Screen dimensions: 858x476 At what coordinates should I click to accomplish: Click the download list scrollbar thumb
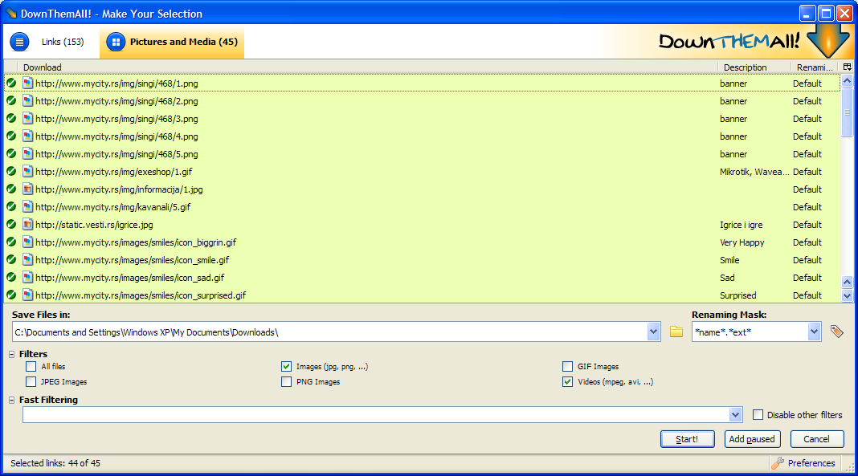[847, 112]
